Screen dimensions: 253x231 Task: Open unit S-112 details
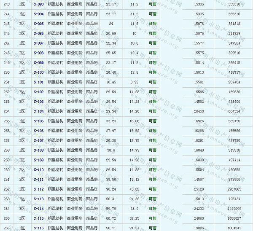tap(38, 189)
